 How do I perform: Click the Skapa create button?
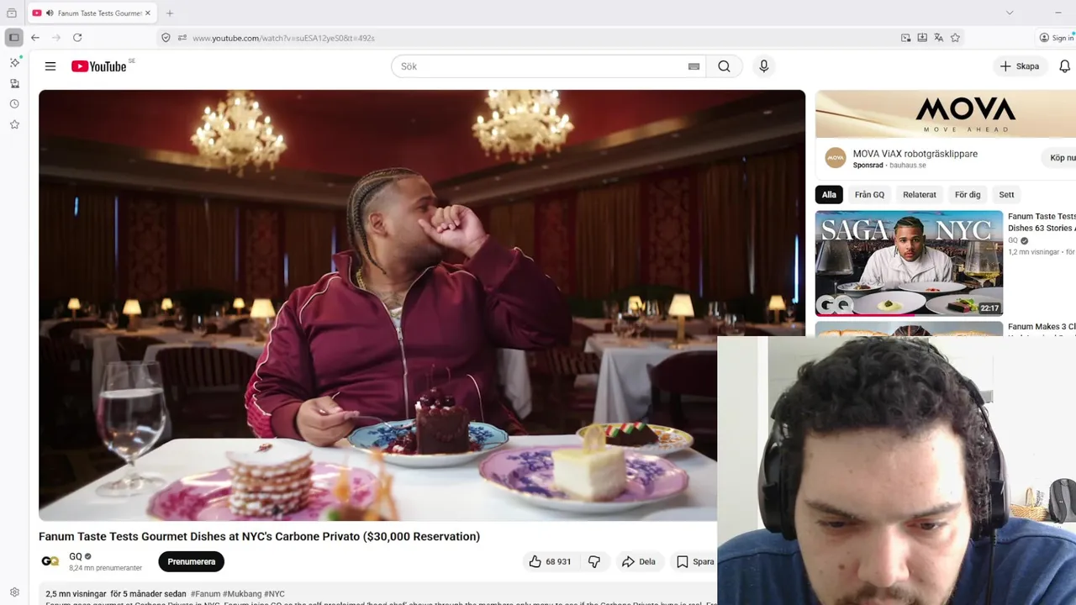(1020, 66)
